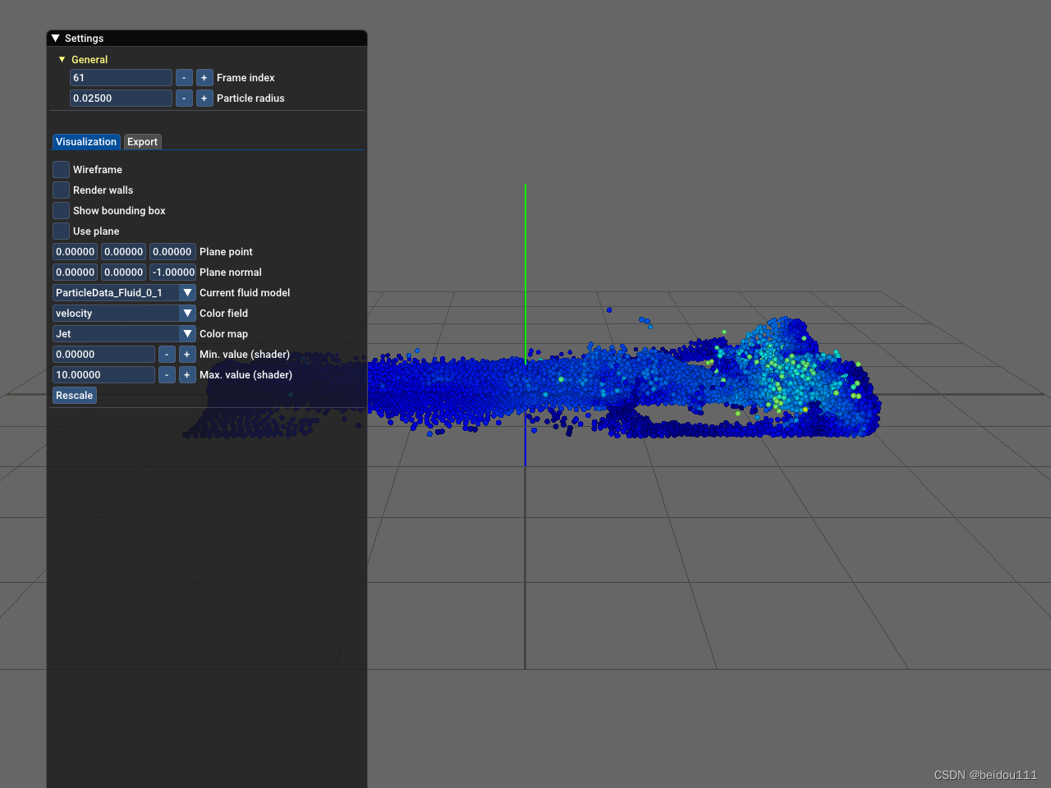Collapse the Settings panel
The width and height of the screenshot is (1051, 788).
click(55, 37)
